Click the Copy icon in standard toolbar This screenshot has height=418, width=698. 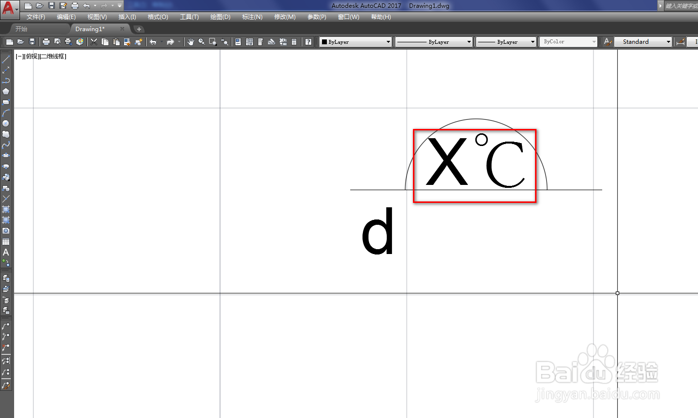[105, 42]
